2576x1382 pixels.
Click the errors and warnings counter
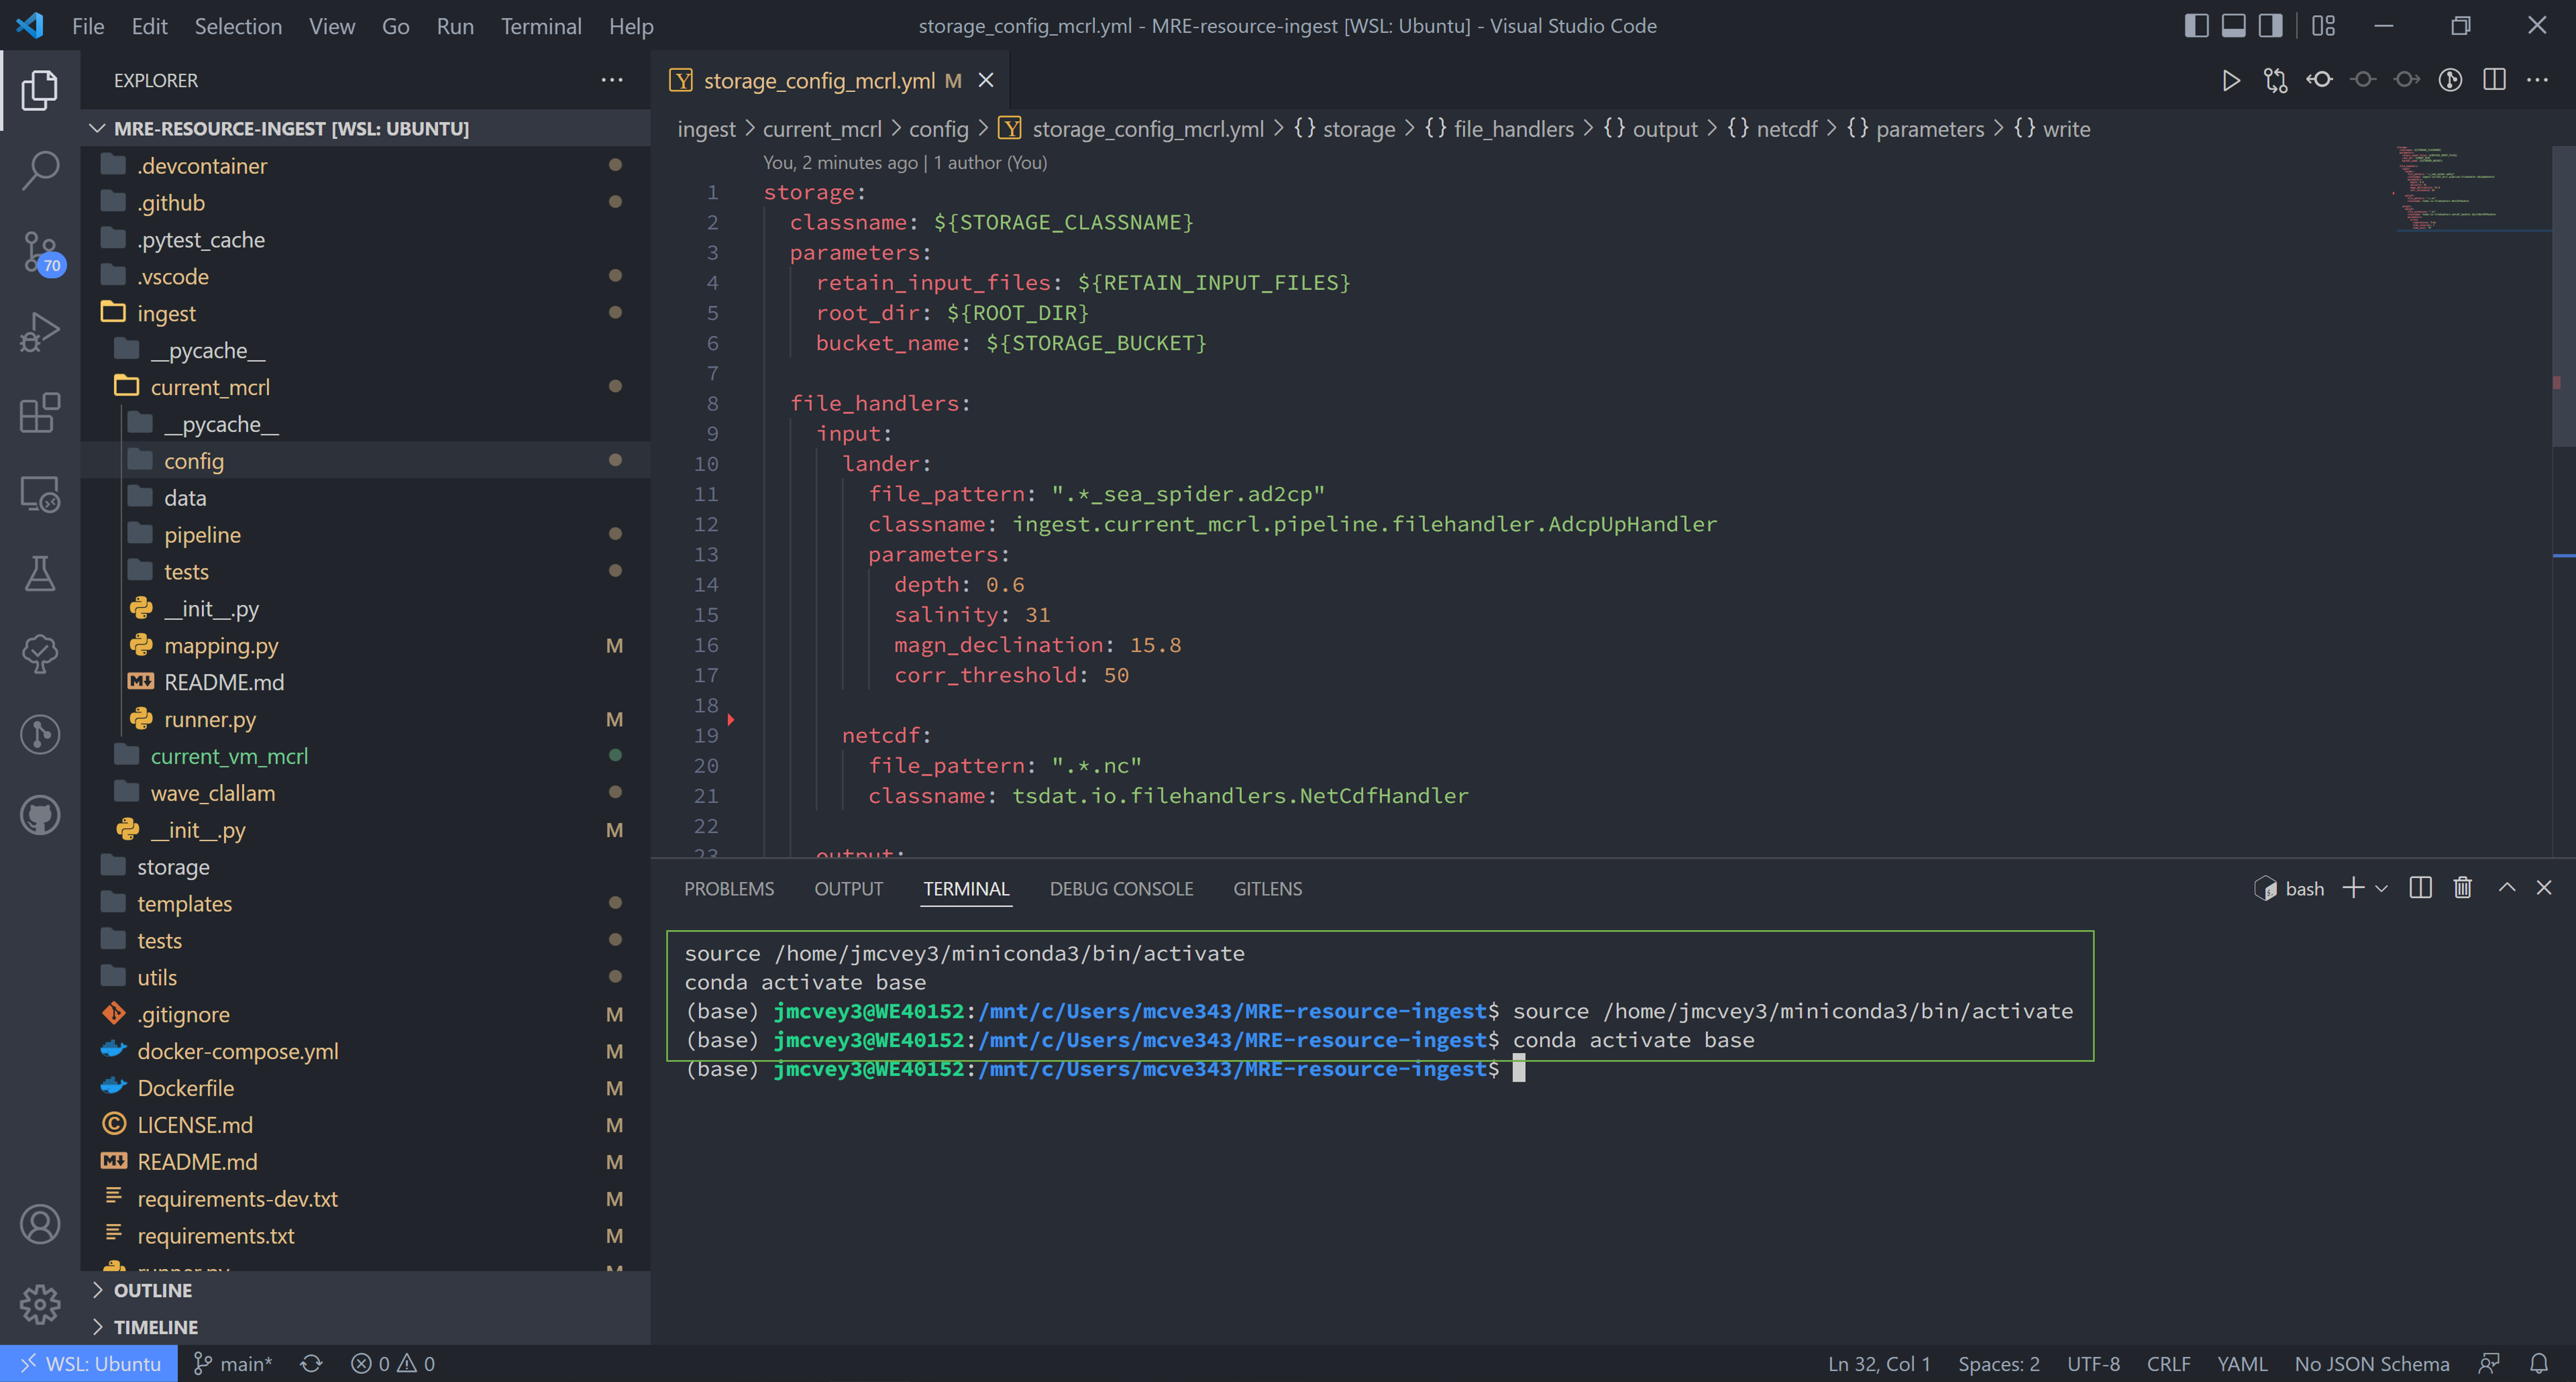click(x=393, y=1364)
